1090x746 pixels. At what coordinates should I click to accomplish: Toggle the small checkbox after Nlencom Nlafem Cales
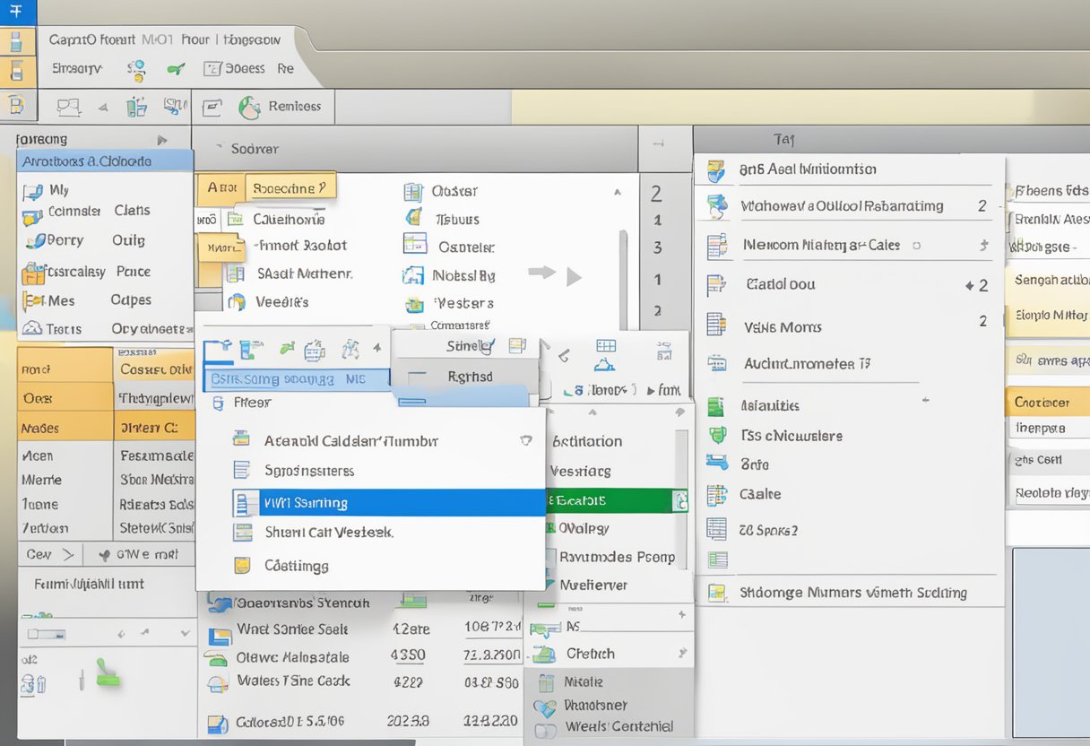click(916, 245)
